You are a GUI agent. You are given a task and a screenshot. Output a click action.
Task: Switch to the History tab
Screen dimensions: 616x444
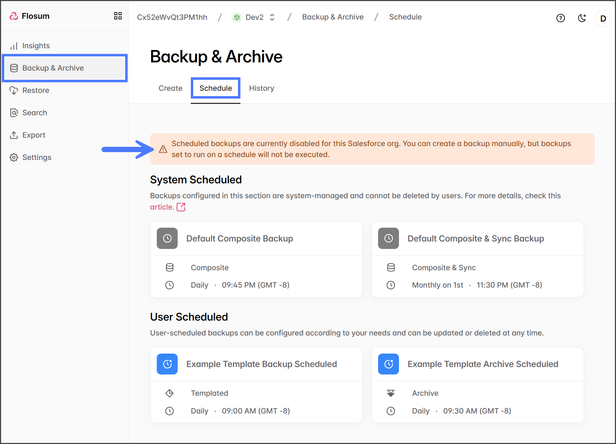pos(261,88)
